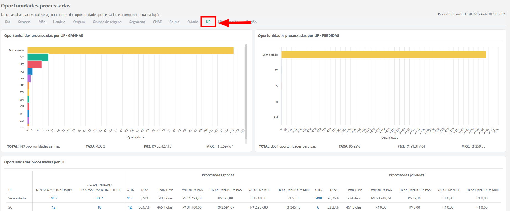510x211 pixels.
Task: Click the 3490 lost opportunities link
Action: click(318, 198)
